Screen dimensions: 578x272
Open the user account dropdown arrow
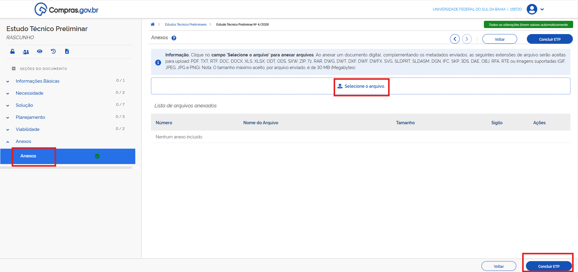point(542,9)
